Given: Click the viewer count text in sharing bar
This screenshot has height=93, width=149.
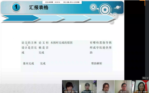Looking at the screenshot, I should pyautogui.click(x=71, y=2).
